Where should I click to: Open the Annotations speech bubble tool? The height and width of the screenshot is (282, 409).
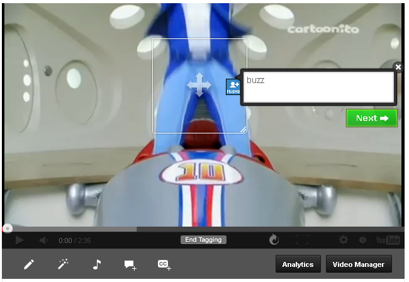(130, 265)
